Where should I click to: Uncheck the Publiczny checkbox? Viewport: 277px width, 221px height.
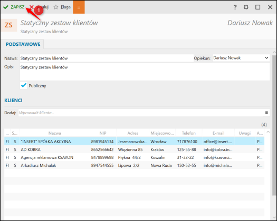point(24,86)
